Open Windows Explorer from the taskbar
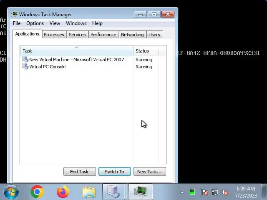The image size is (267, 200). click(89, 192)
